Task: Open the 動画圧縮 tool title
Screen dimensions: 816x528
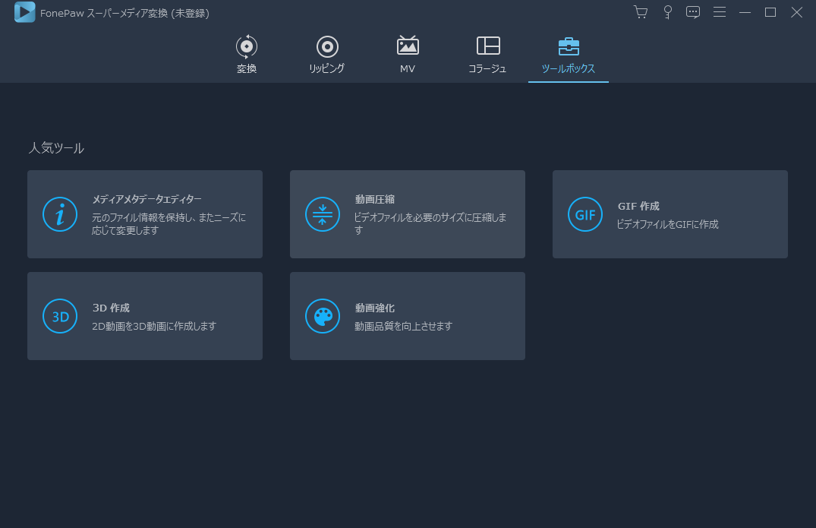Action: (375, 200)
